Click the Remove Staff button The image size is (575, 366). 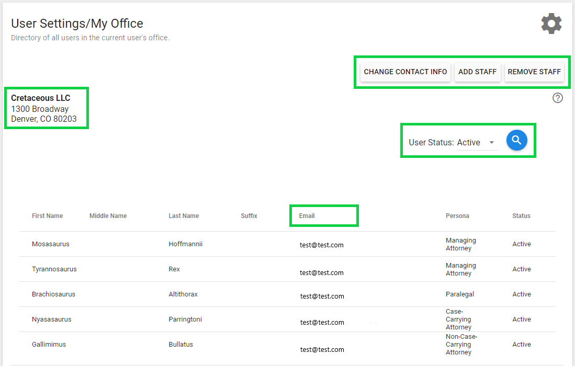click(x=534, y=72)
